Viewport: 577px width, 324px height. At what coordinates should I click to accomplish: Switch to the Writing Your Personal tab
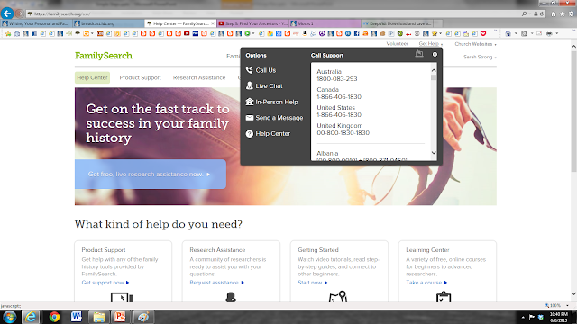click(36, 23)
